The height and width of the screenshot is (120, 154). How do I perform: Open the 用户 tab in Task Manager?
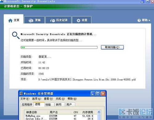tap(70, 105)
